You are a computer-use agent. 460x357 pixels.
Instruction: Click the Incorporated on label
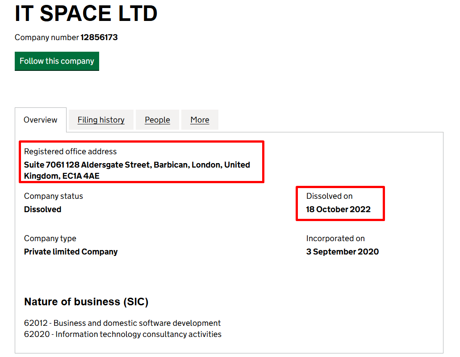pyautogui.click(x=335, y=238)
